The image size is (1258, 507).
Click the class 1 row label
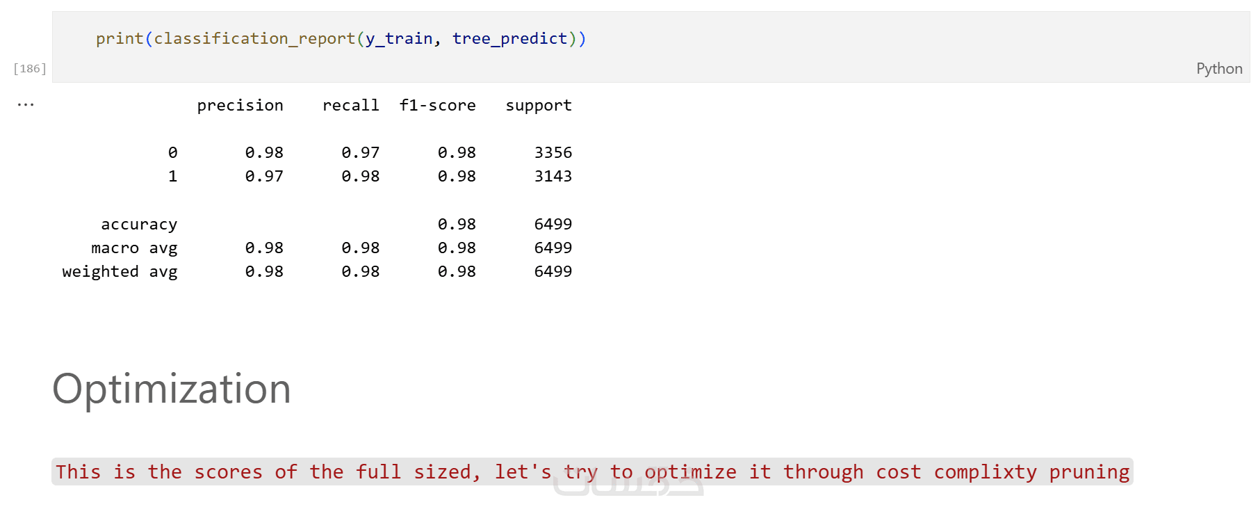click(x=172, y=176)
